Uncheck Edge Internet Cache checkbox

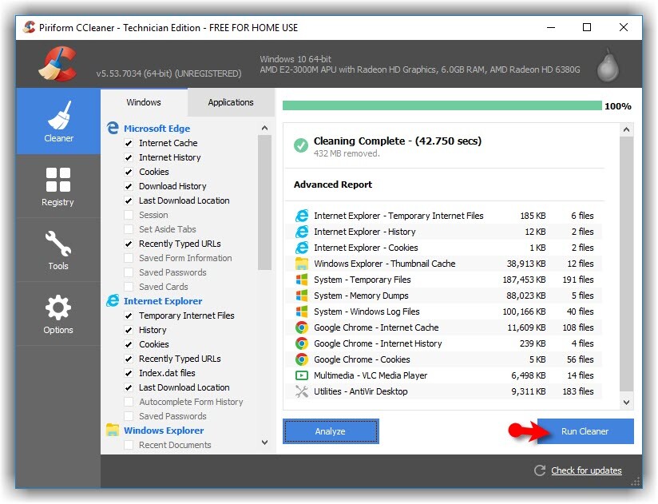pos(129,143)
